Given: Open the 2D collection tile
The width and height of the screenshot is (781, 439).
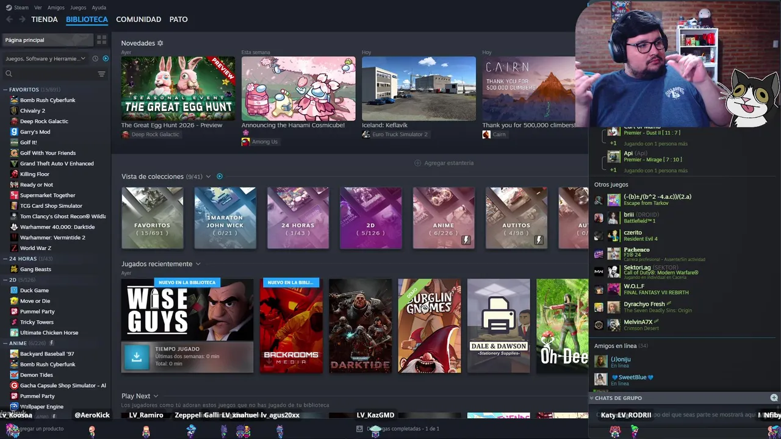Looking at the screenshot, I should 371,218.
